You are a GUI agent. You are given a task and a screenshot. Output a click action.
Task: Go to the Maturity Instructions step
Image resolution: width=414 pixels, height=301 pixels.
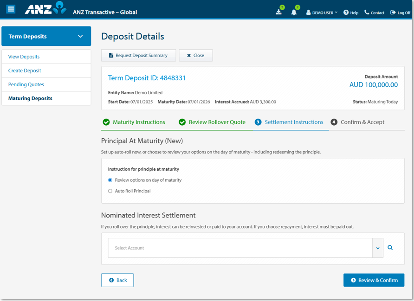coord(134,122)
